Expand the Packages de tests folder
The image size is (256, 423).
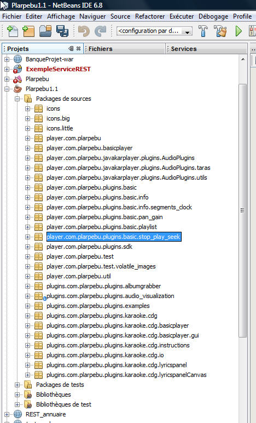click(17, 385)
